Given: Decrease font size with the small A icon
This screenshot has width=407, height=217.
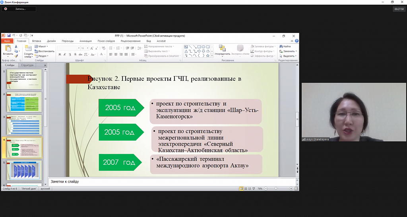Looking at the screenshot, I should pyautogui.click(x=97, y=48).
